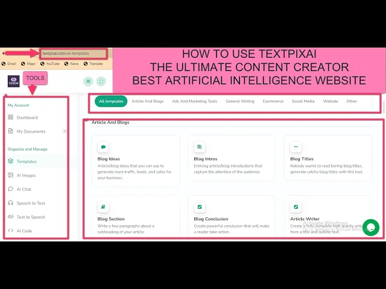Image resolution: width=386 pixels, height=289 pixels.
Task: Click the Text to Speech speaker icon
Action: (x=11, y=217)
